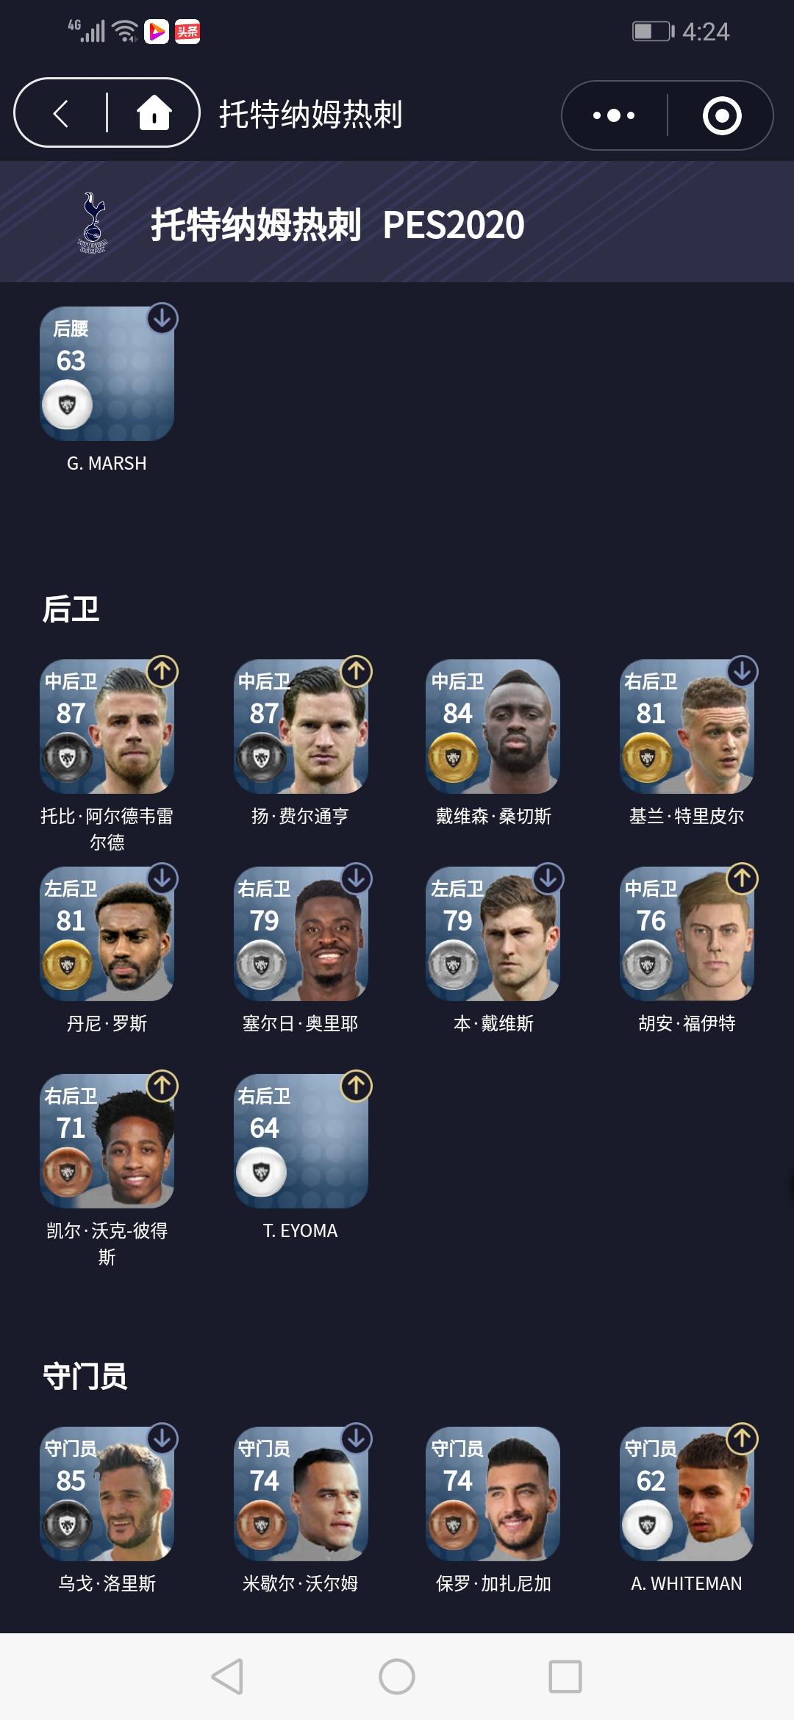Select the 丹尼·罗斯 left-back card
The width and height of the screenshot is (794, 1720).
(x=107, y=934)
